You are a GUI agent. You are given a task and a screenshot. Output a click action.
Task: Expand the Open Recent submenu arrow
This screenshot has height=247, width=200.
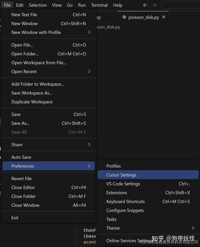[89, 72]
